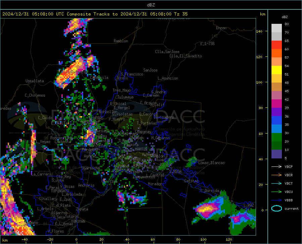Click the 'S_MARTIN' map label
Screen dimensions: 302x244
tap(139, 149)
